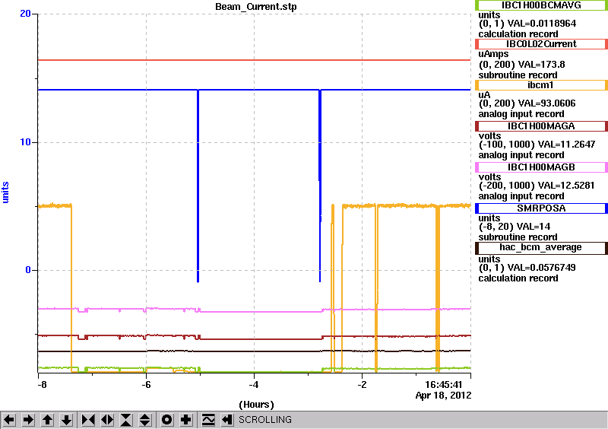The height and width of the screenshot is (429, 608).
Task: Click the x-axis tick label '-8'
Action: 42,385
